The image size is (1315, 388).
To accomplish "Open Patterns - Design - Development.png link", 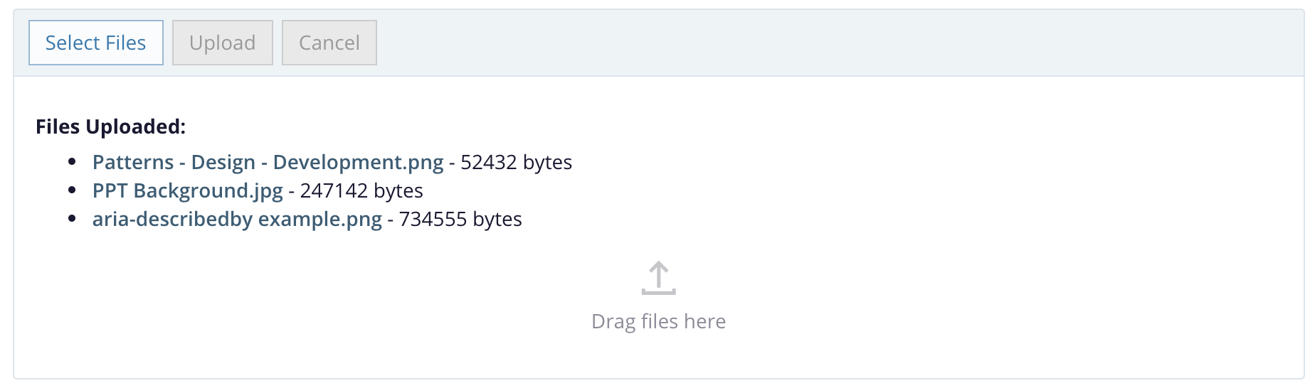I will tap(268, 163).
